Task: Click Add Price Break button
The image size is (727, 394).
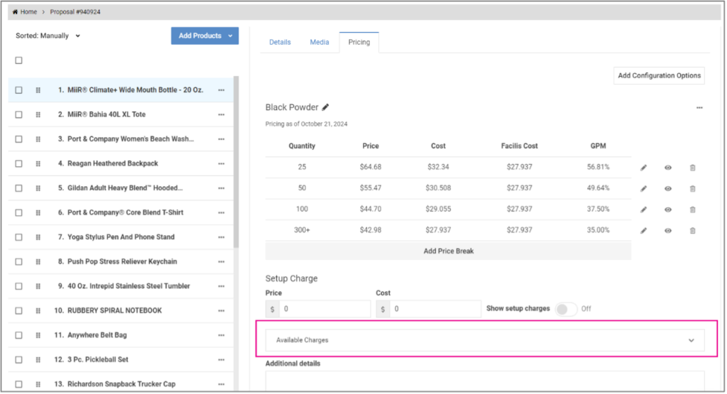Action: coord(449,251)
